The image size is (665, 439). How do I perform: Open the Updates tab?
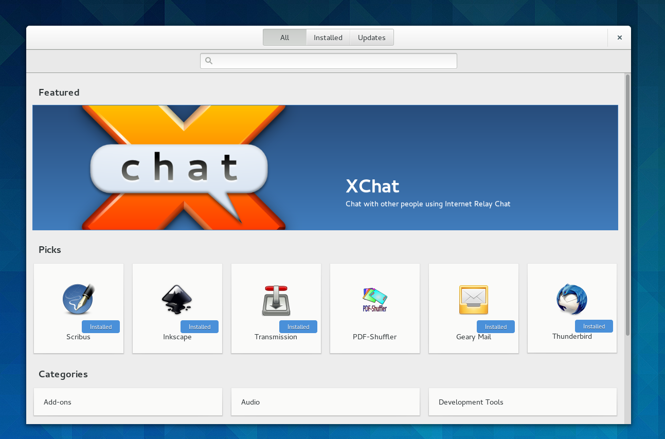click(x=372, y=38)
